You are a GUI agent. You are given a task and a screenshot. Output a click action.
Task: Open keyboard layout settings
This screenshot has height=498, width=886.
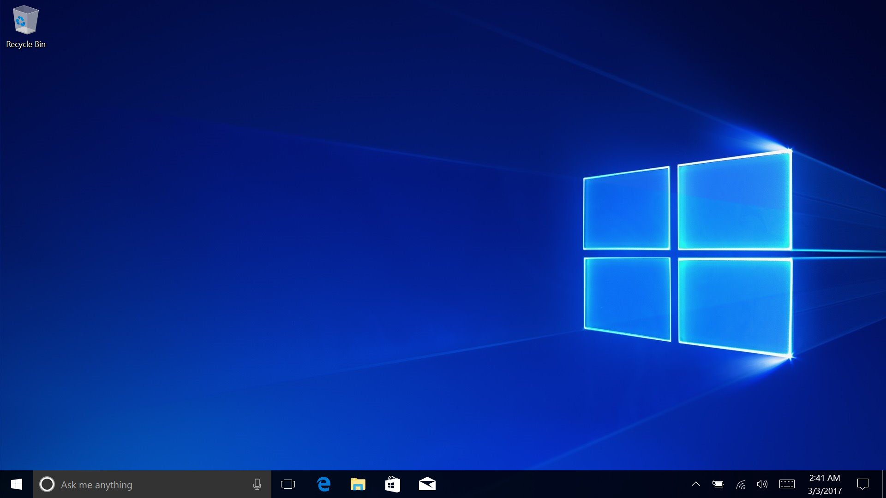coord(787,484)
